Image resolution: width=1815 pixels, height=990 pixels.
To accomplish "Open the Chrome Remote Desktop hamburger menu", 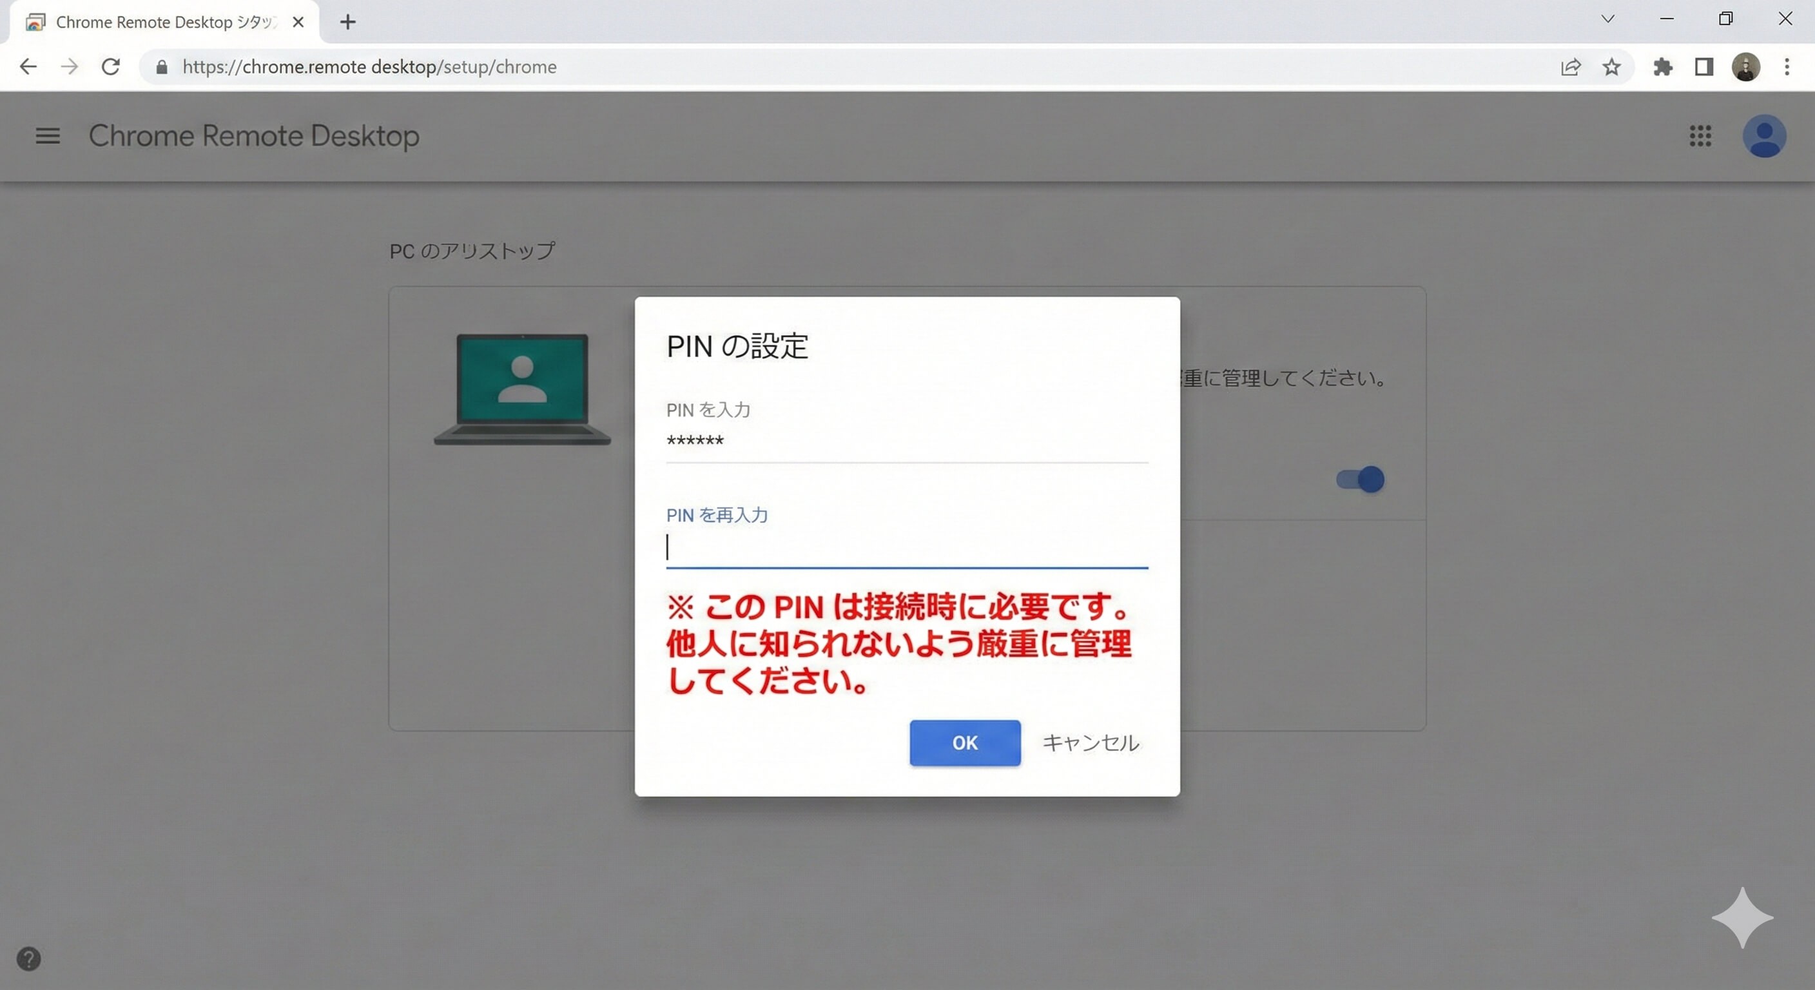I will [x=47, y=136].
